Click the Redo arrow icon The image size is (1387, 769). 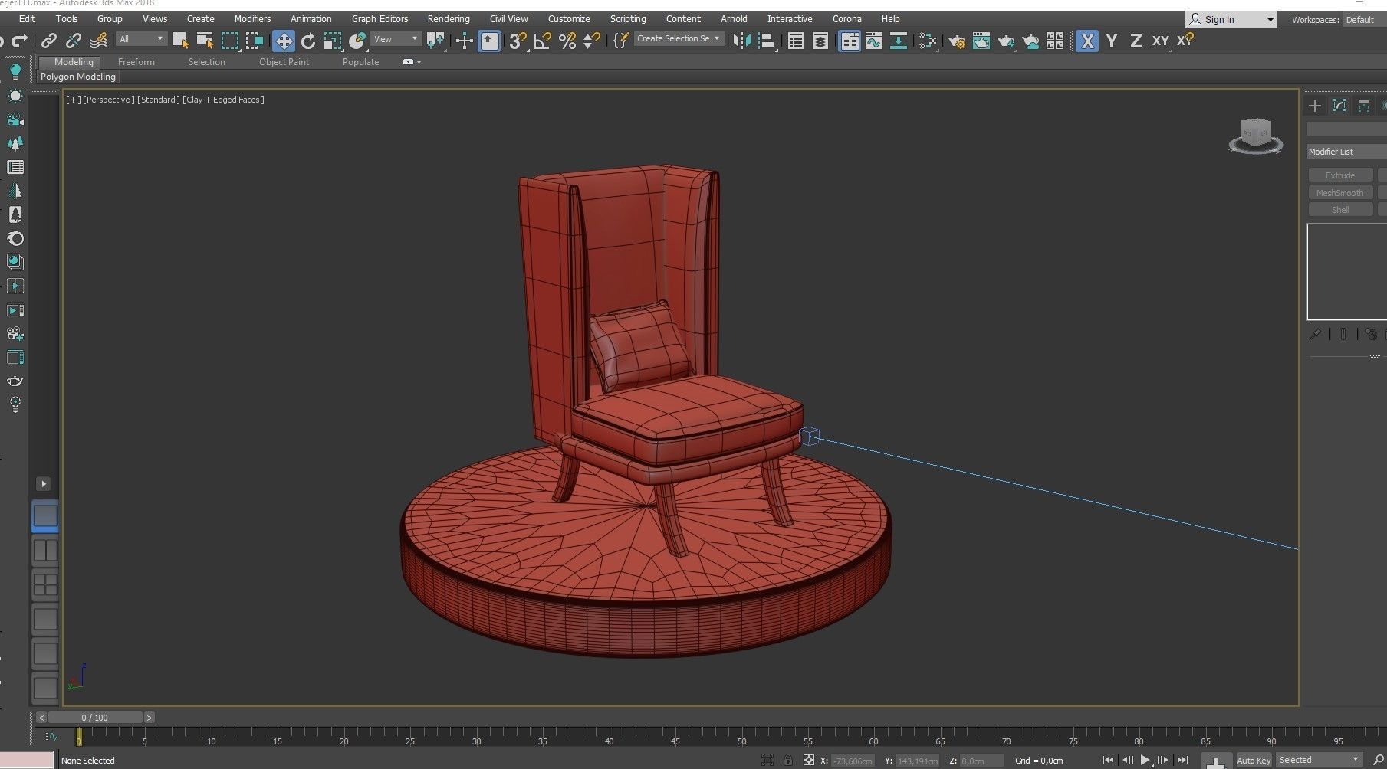click(21, 41)
